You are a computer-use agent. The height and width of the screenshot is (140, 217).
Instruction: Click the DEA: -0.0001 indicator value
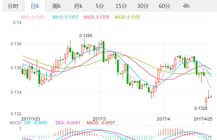68,123
